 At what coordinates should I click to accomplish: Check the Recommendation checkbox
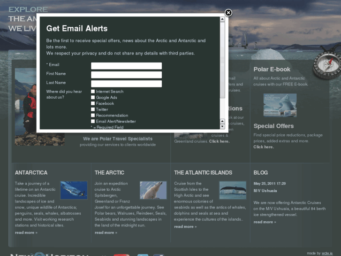point(93,115)
